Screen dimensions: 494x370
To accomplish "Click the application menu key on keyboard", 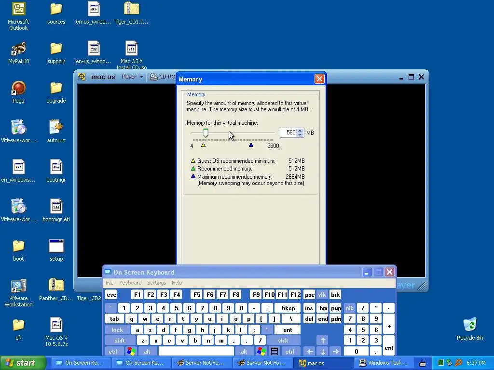I will pyautogui.click(x=274, y=351).
